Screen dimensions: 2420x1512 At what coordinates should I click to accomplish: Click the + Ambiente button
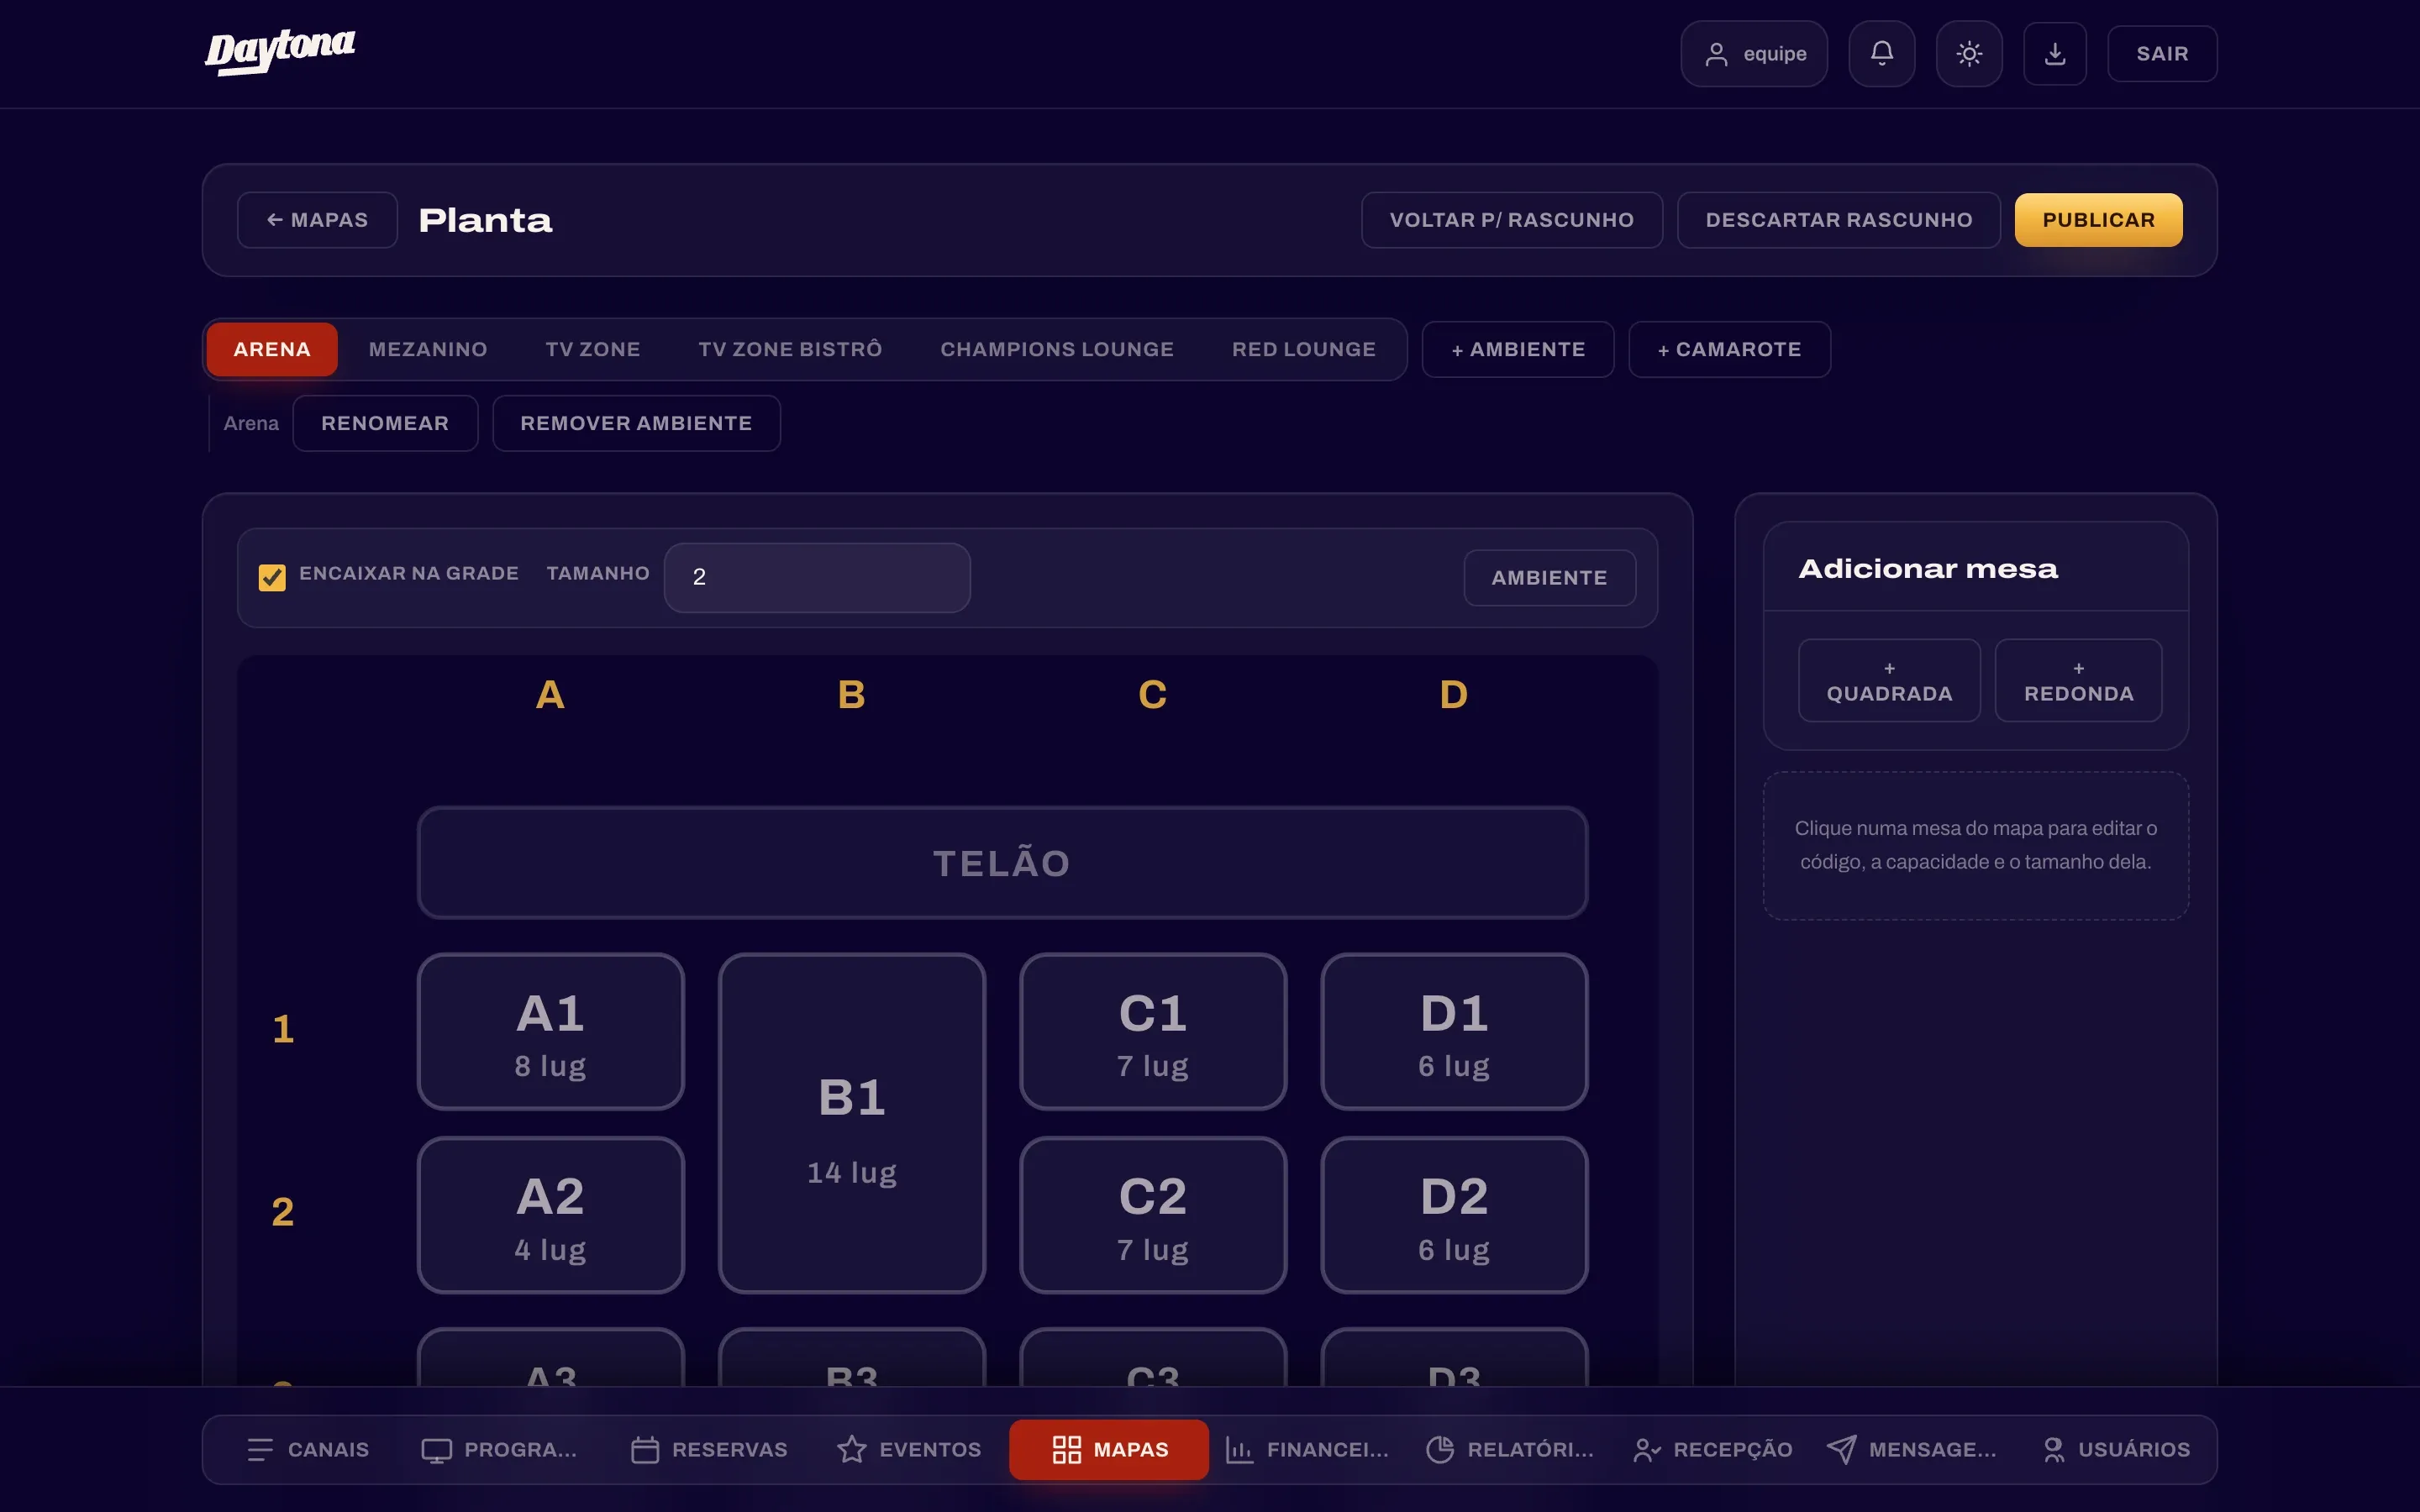click(1518, 349)
